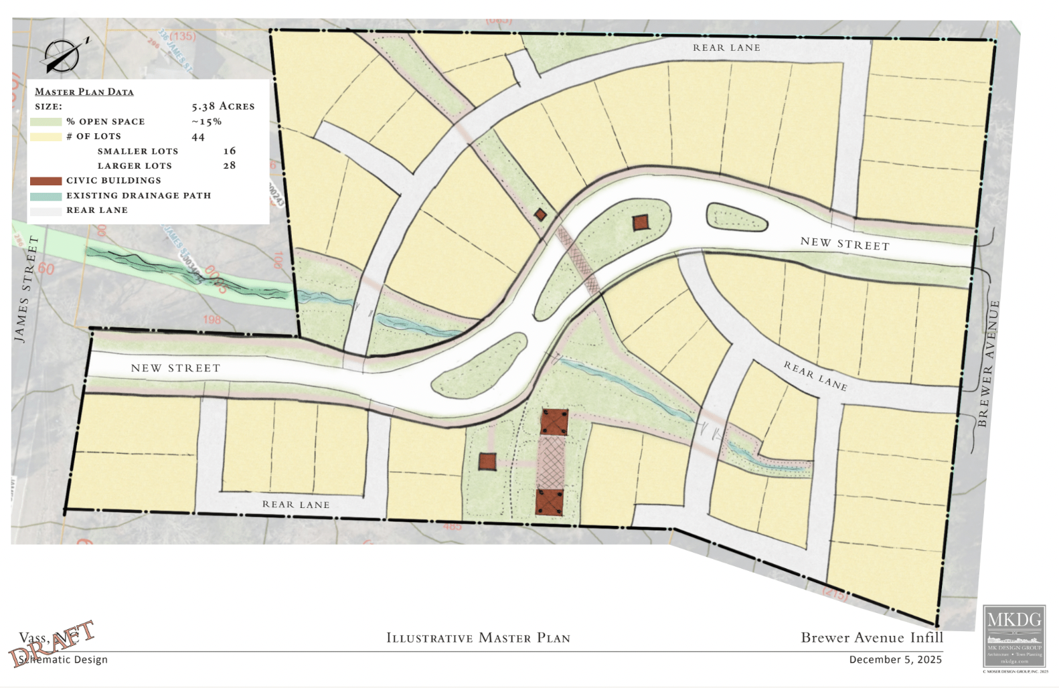Click the 5.38 Acres size value
The width and height of the screenshot is (1059, 688).
click(223, 106)
